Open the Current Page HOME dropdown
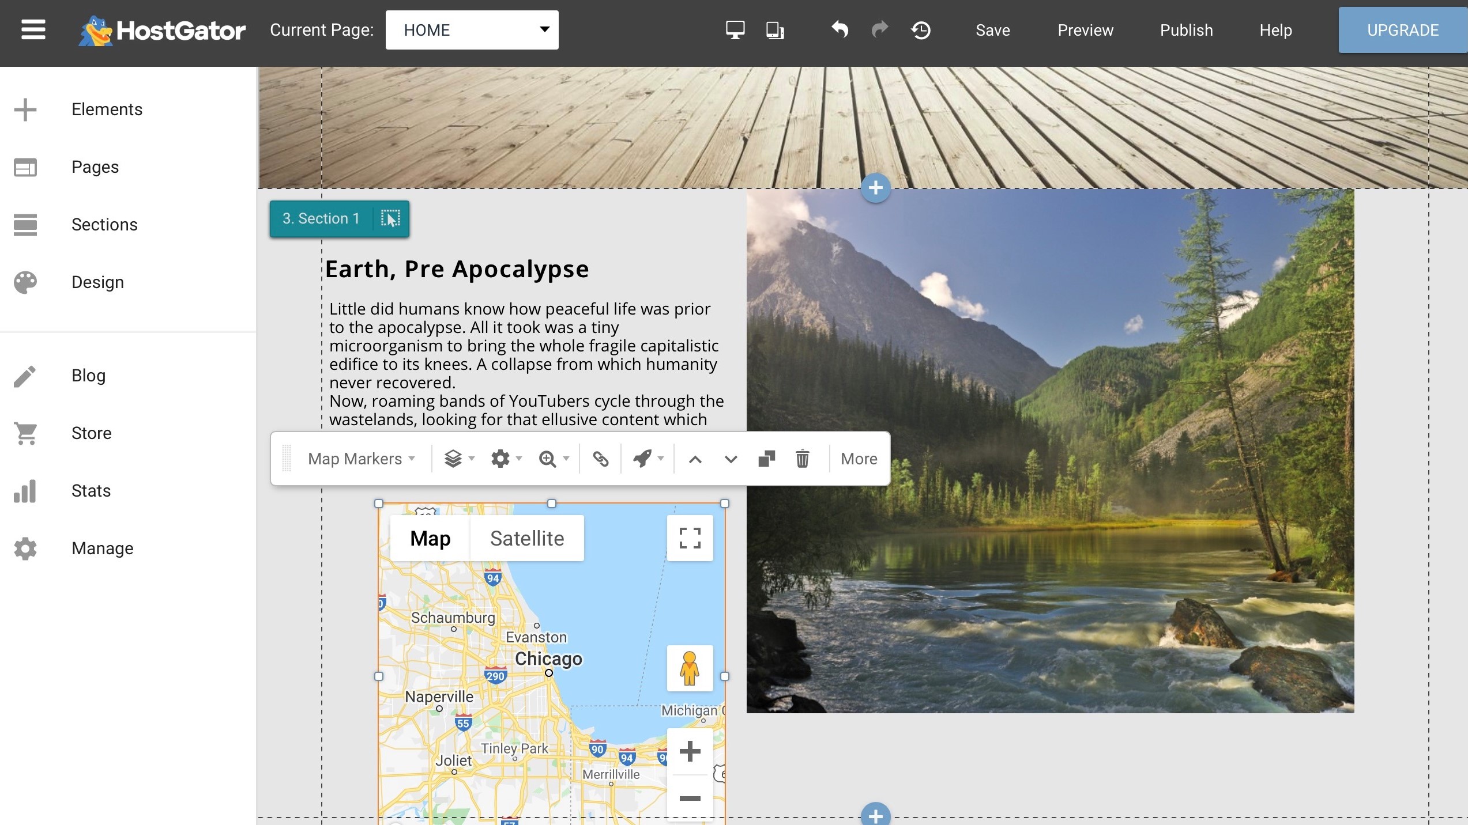The height and width of the screenshot is (825, 1468). pyautogui.click(x=472, y=30)
